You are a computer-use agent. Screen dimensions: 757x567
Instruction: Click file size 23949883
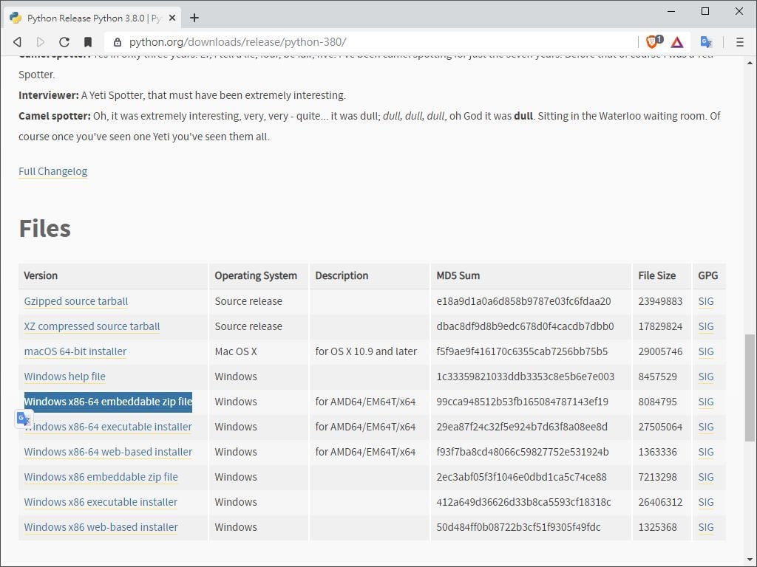click(660, 301)
